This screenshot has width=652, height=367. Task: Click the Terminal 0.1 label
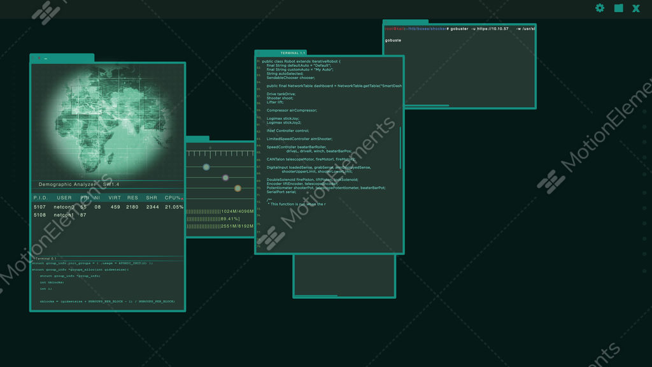pos(46,259)
